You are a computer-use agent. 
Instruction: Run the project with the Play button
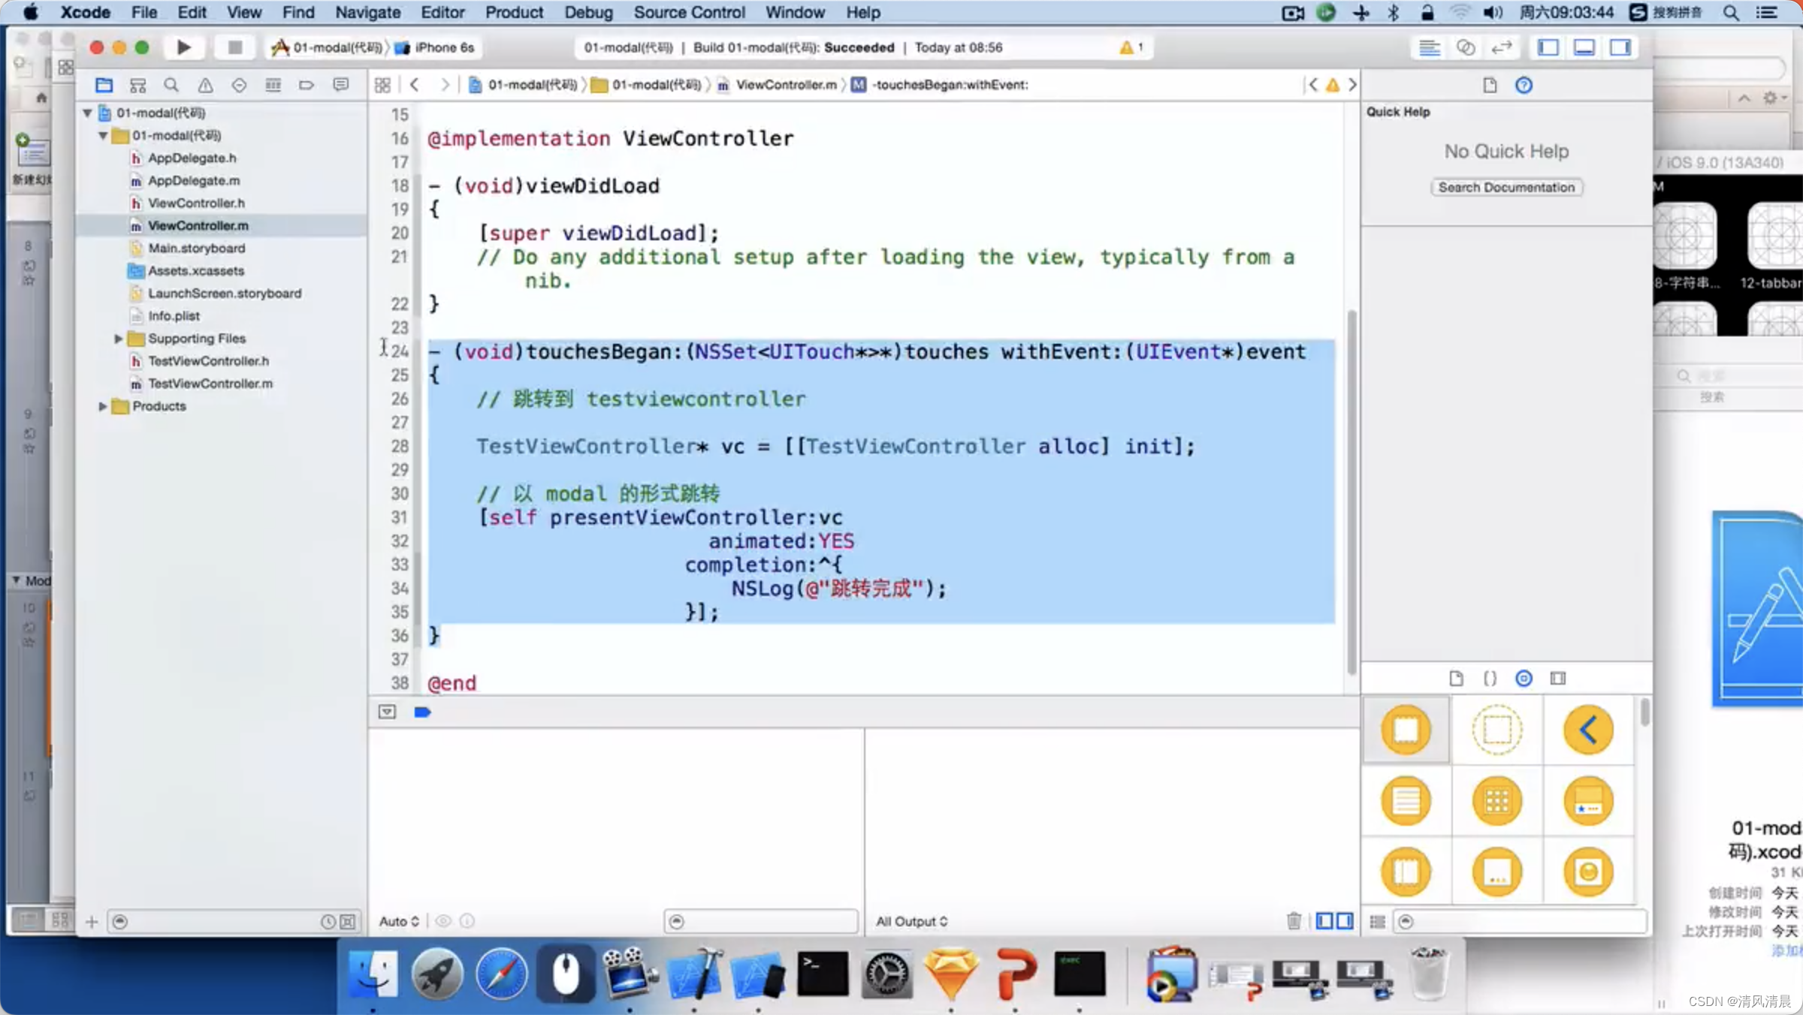point(183,47)
